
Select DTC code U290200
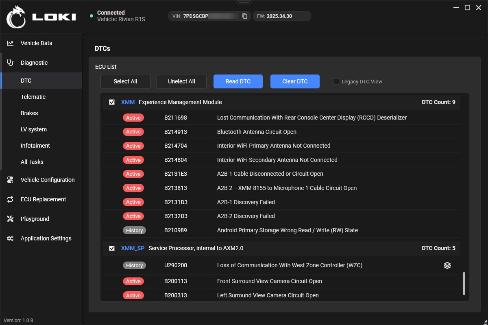[176, 265]
